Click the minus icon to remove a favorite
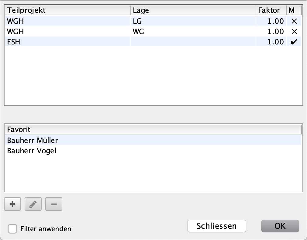The height and width of the screenshot is (240, 307). (x=54, y=204)
